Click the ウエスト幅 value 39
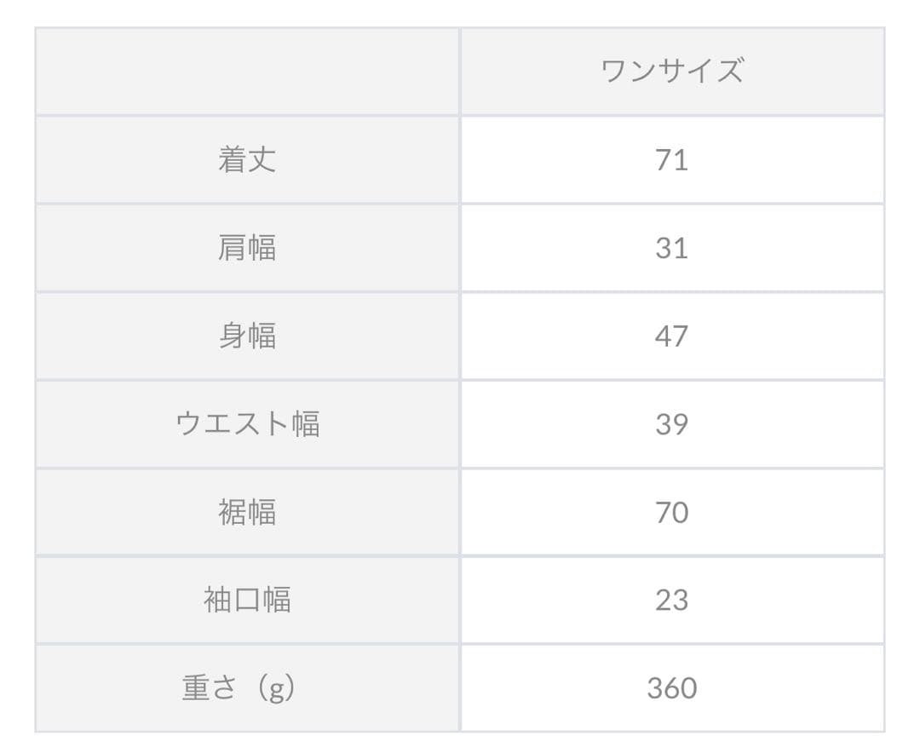This screenshot has width=920, height=736. coord(671,423)
